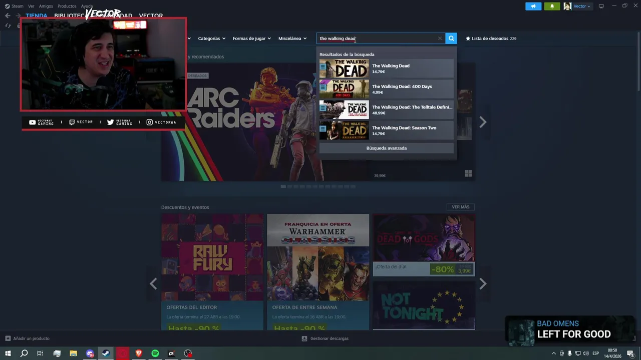
Task: Click the microphone tray icon
Action: tap(569, 353)
